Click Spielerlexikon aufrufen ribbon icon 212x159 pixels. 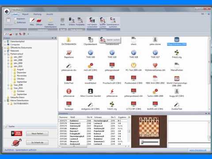(113, 23)
